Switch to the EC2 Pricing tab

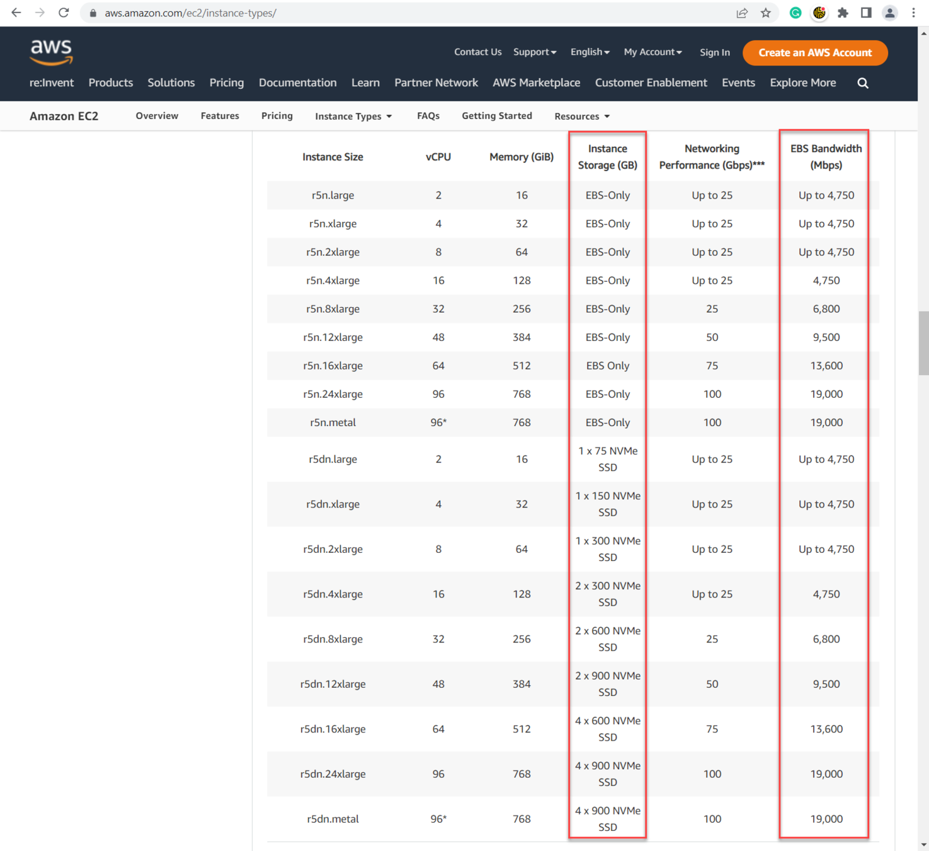pos(277,116)
